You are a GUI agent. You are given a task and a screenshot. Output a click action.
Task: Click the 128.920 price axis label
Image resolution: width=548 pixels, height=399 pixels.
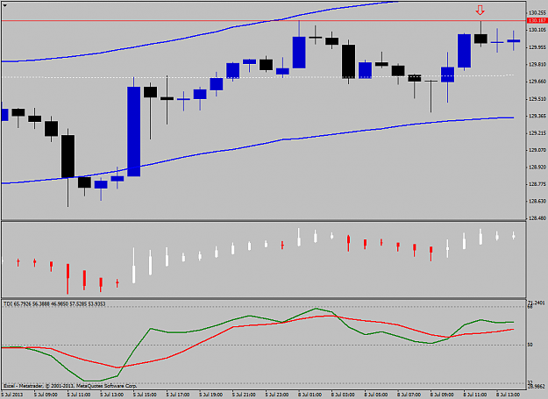pyautogui.click(x=537, y=167)
